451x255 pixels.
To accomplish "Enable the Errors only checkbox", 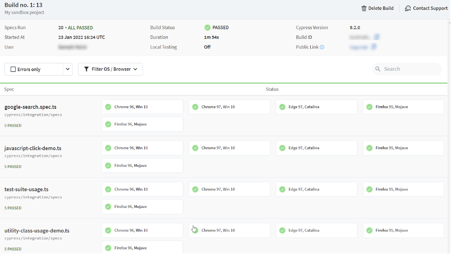I will [13, 70].
